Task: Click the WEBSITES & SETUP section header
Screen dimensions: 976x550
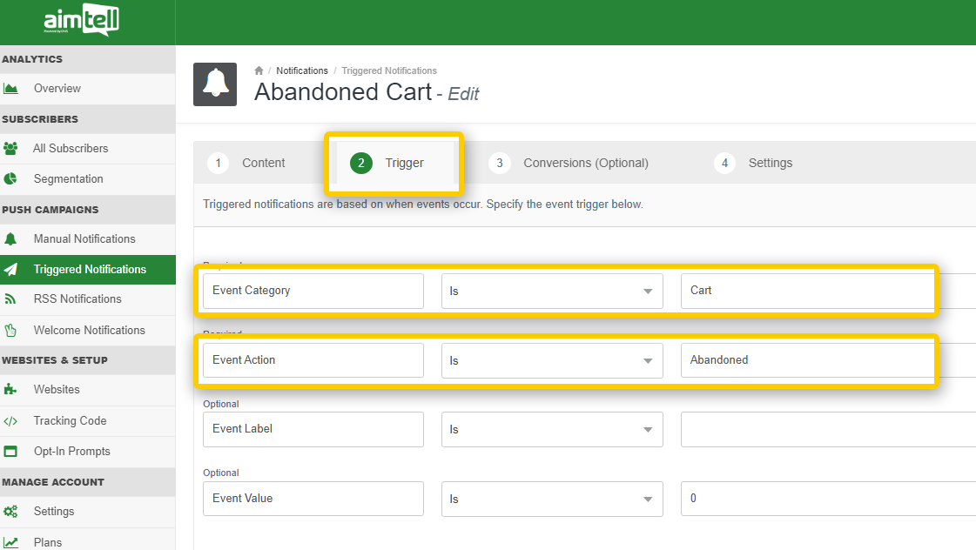Action: 55,360
